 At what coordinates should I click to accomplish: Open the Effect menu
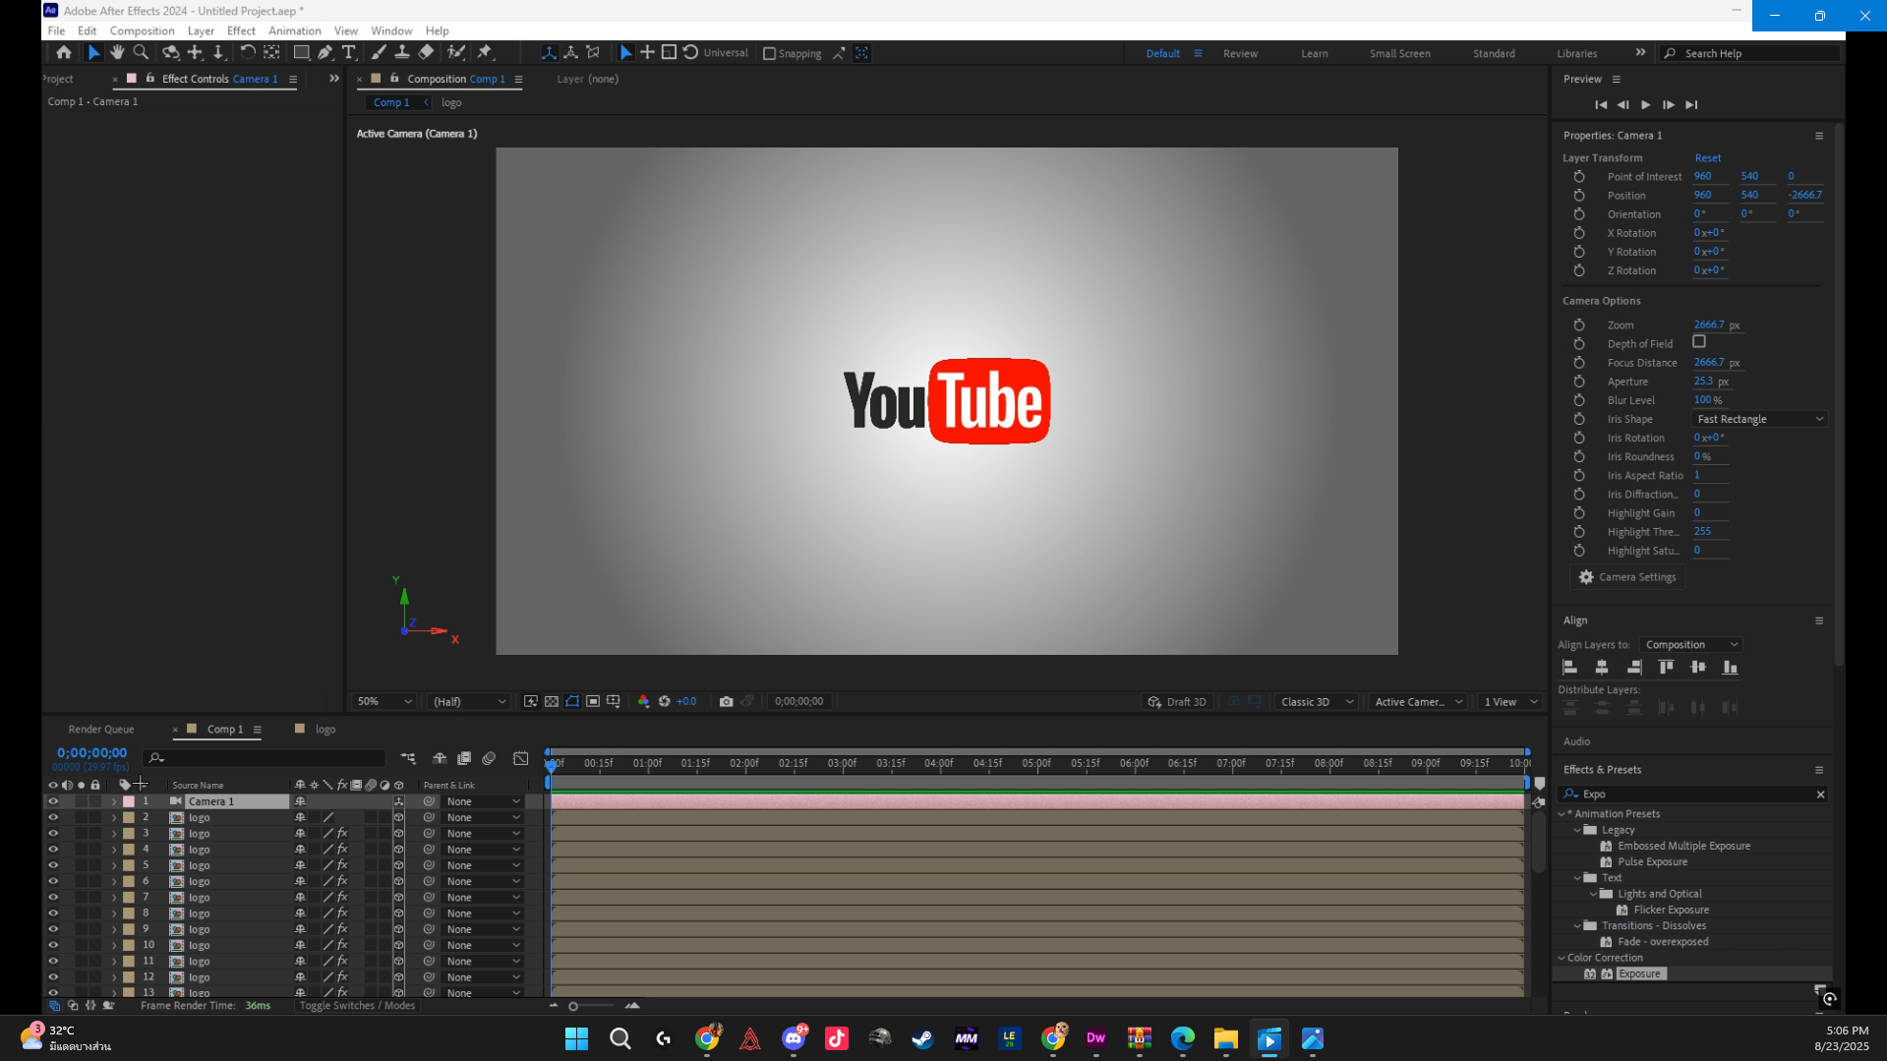241,30
